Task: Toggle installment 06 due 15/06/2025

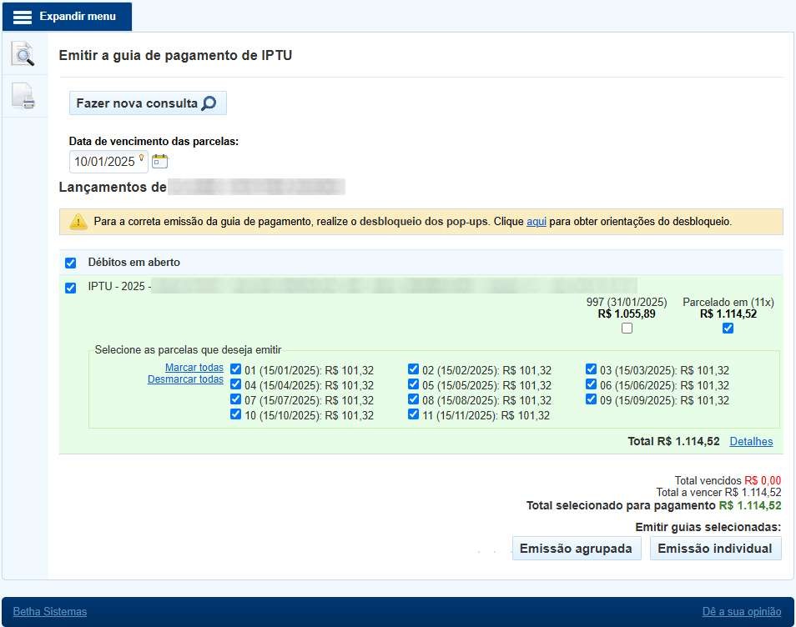Action: pyautogui.click(x=592, y=384)
